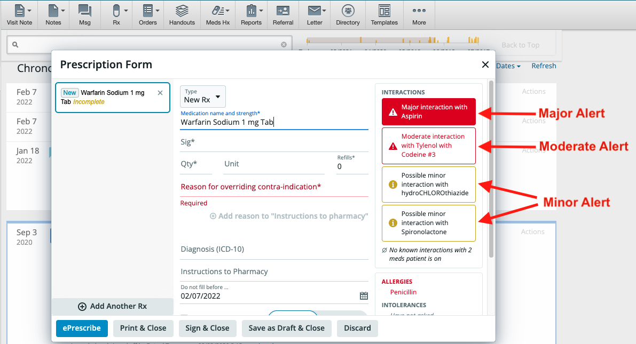
Task: Click the Refresh link
Action: tap(544, 66)
